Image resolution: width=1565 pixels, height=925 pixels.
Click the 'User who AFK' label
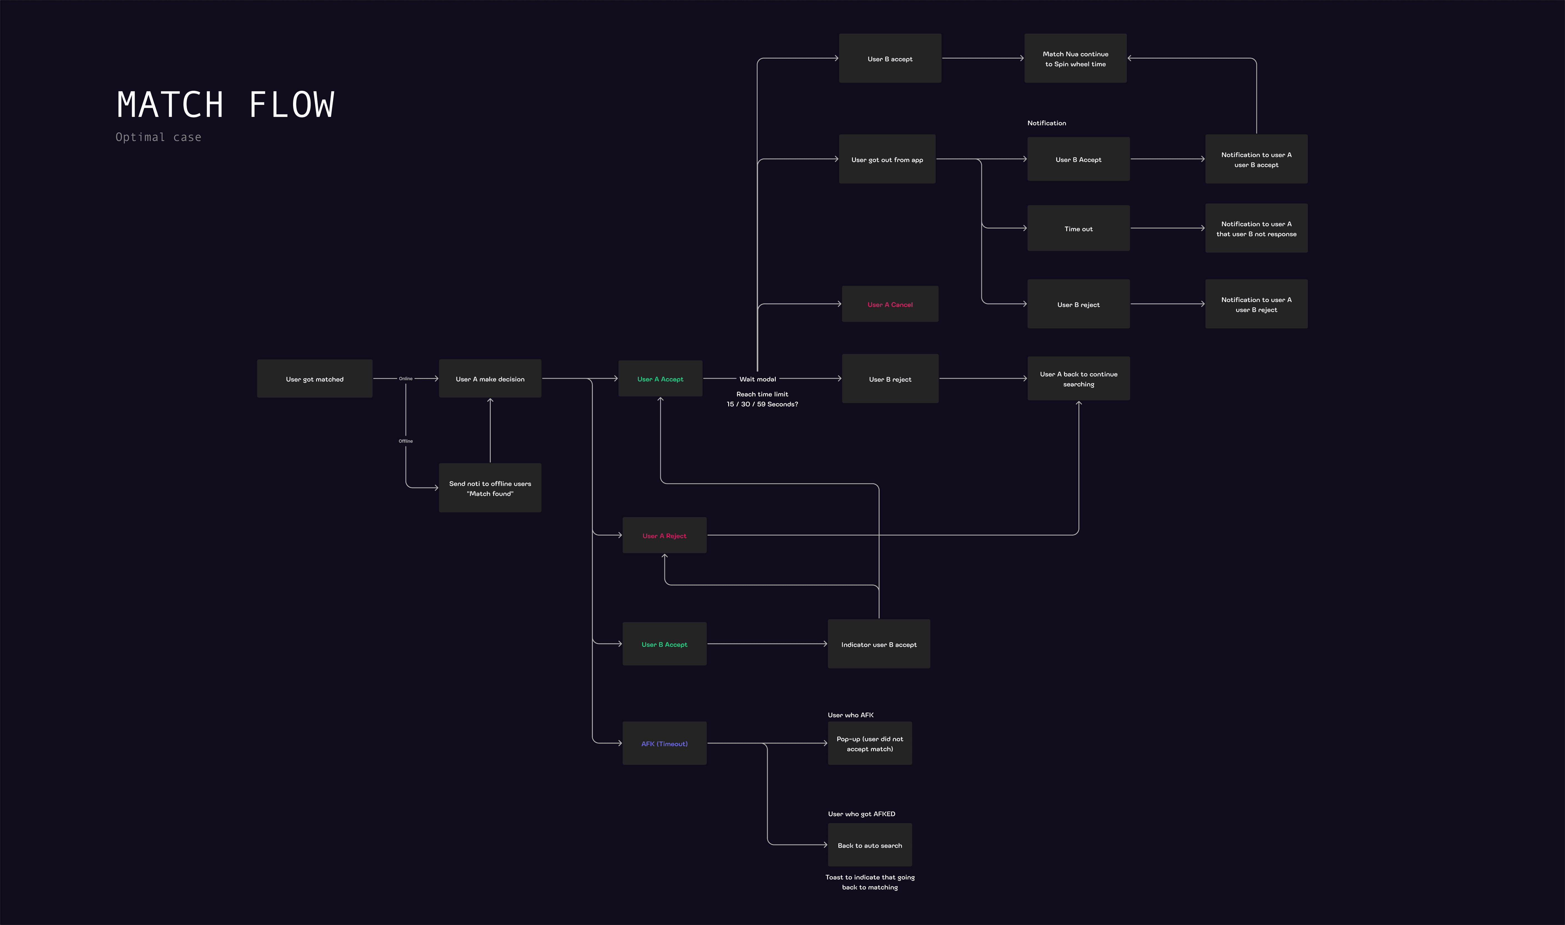click(x=850, y=715)
